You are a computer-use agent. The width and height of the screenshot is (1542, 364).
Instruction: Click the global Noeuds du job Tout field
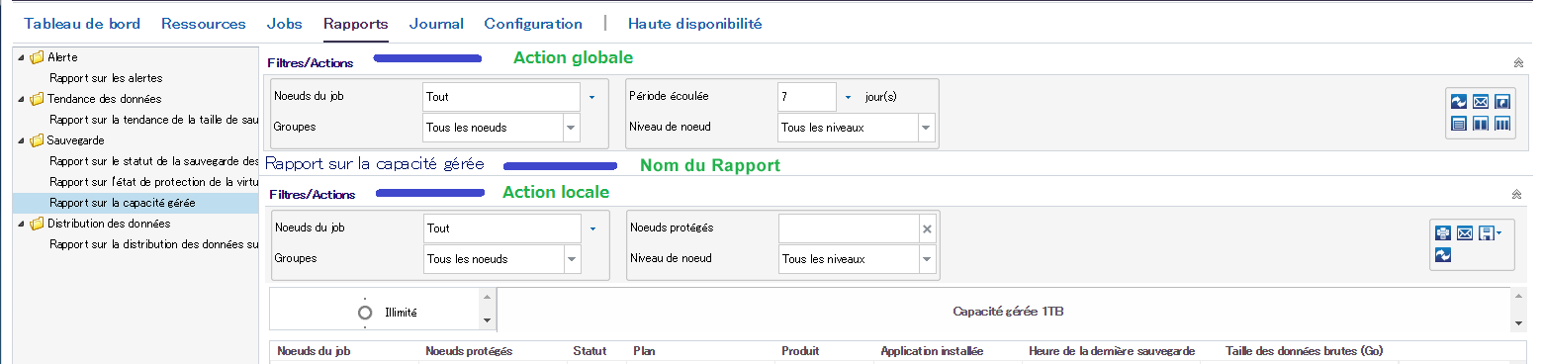(500, 97)
